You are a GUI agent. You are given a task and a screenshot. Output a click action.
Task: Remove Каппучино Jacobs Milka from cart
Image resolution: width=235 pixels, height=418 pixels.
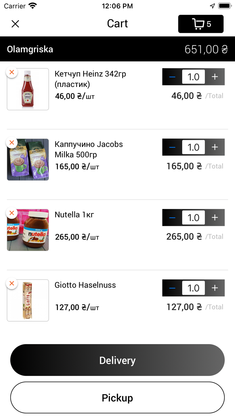click(x=12, y=142)
